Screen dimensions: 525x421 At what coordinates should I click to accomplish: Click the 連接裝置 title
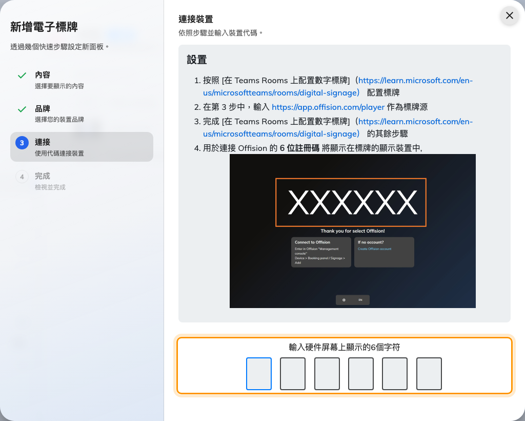(196, 19)
